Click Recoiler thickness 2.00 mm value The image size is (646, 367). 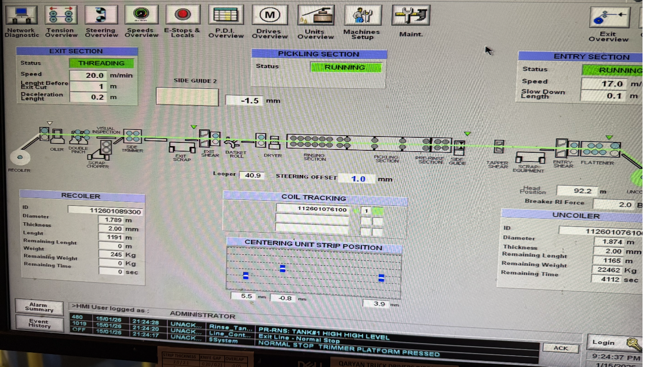tap(111, 228)
